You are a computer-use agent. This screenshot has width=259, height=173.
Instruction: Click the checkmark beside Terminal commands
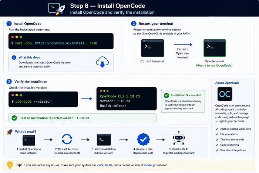pyautogui.click(x=217, y=139)
